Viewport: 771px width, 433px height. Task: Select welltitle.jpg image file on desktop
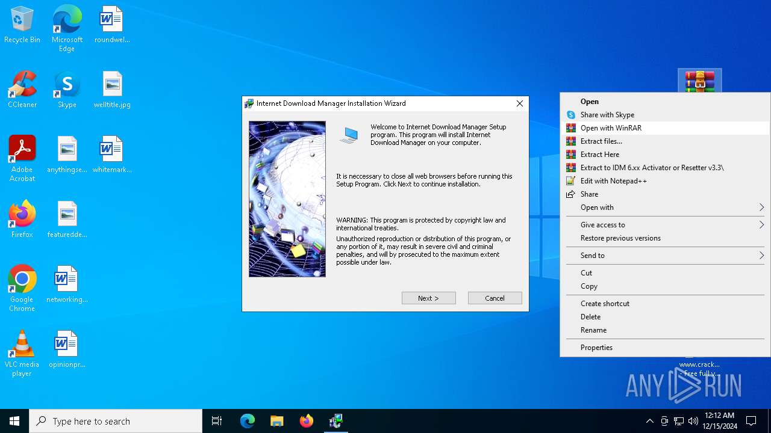pos(112,90)
